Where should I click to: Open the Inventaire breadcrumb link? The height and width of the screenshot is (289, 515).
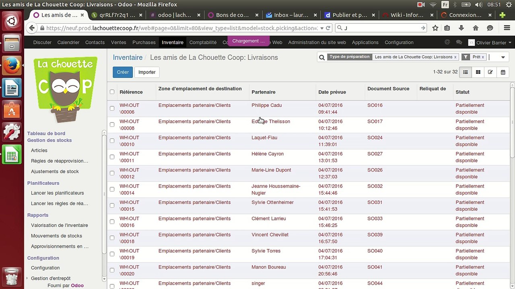click(128, 57)
